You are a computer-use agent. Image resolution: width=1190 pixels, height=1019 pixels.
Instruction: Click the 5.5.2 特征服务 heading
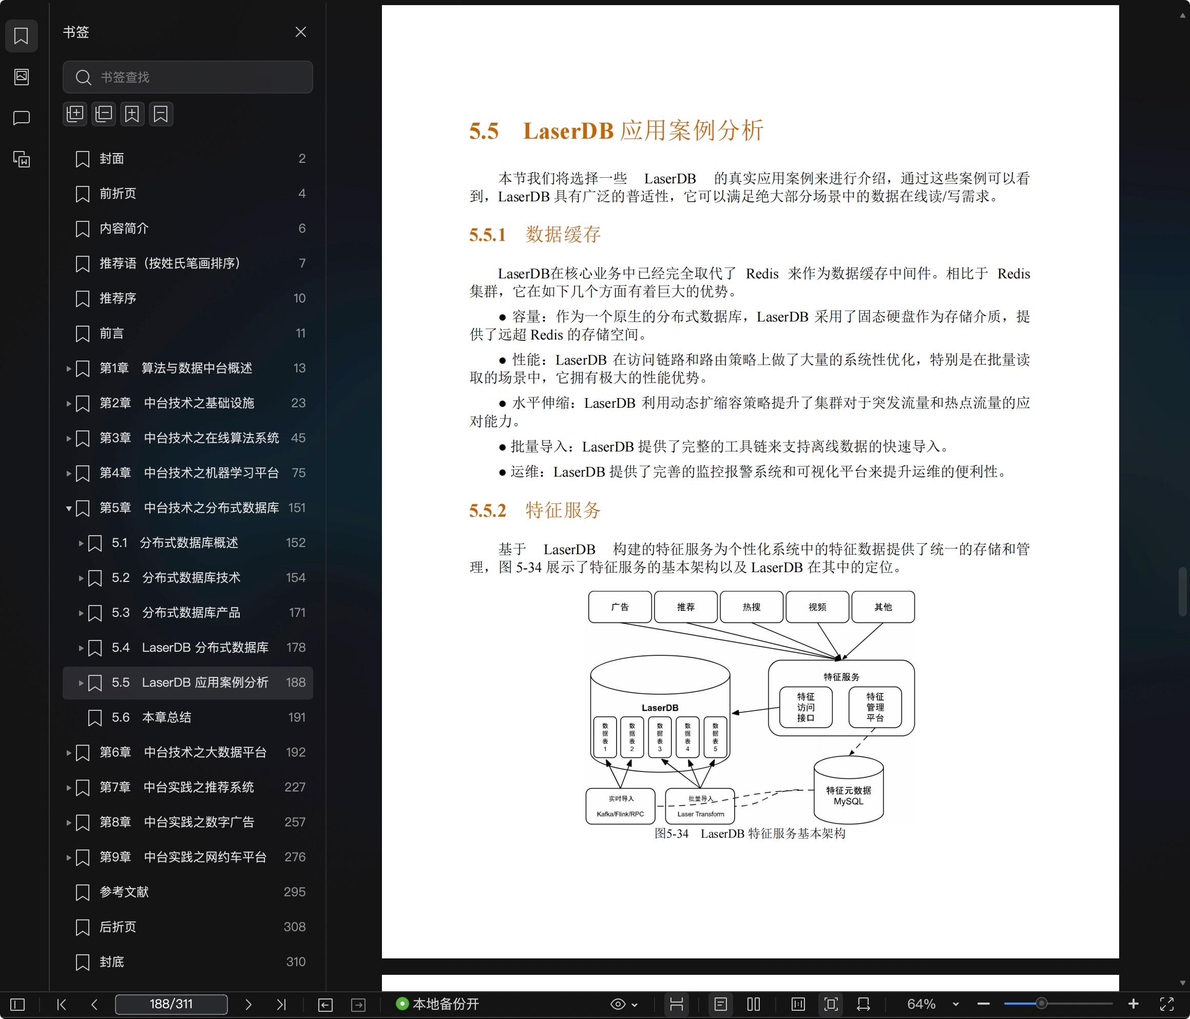point(535,511)
